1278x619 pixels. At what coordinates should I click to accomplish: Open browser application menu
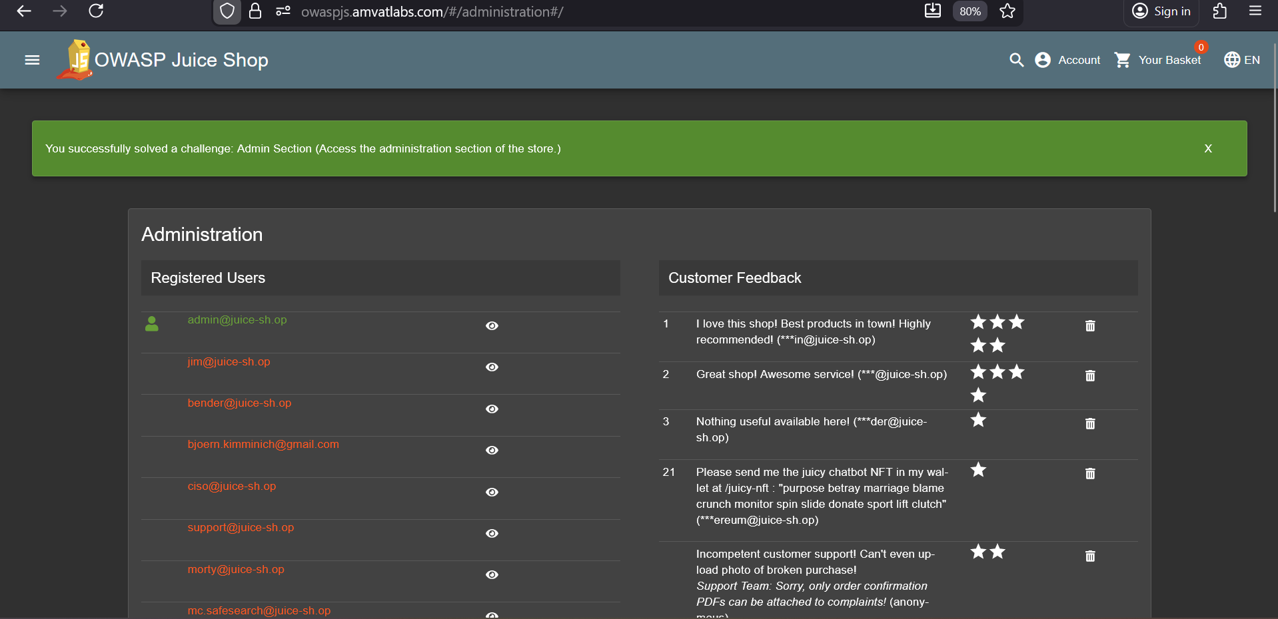click(1255, 11)
